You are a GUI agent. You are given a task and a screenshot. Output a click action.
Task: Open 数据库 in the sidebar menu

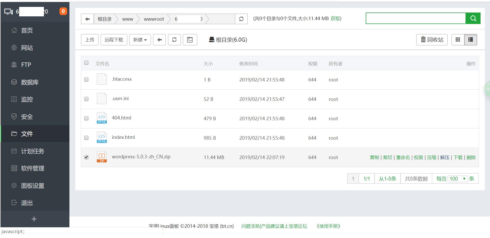pyautogui.click(x=30, y=82)
